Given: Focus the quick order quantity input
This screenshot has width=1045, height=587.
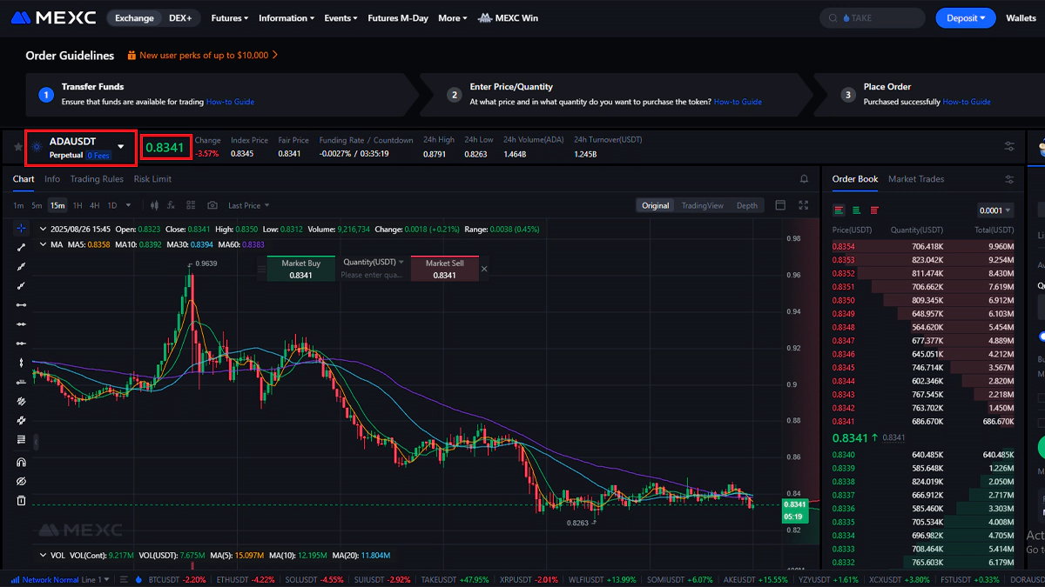Looking at the screenshot, I should click(x=373, y=275).
